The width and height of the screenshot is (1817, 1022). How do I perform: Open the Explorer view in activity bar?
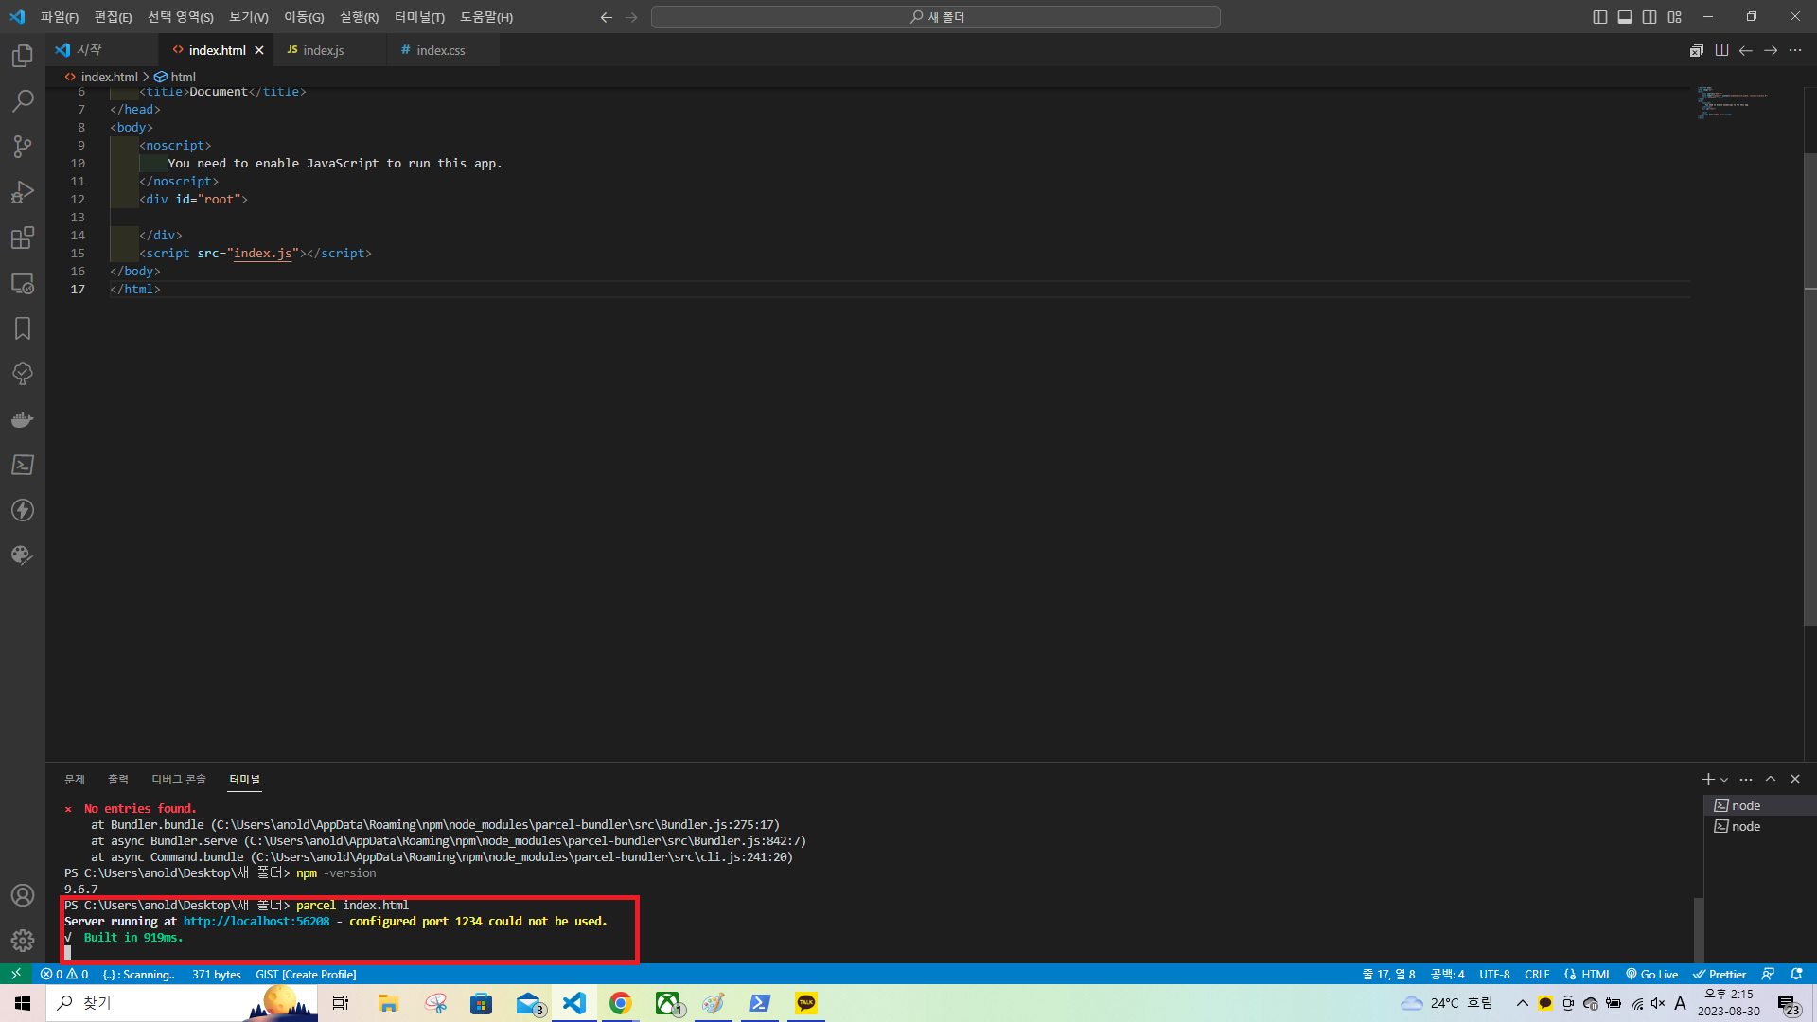23,56
